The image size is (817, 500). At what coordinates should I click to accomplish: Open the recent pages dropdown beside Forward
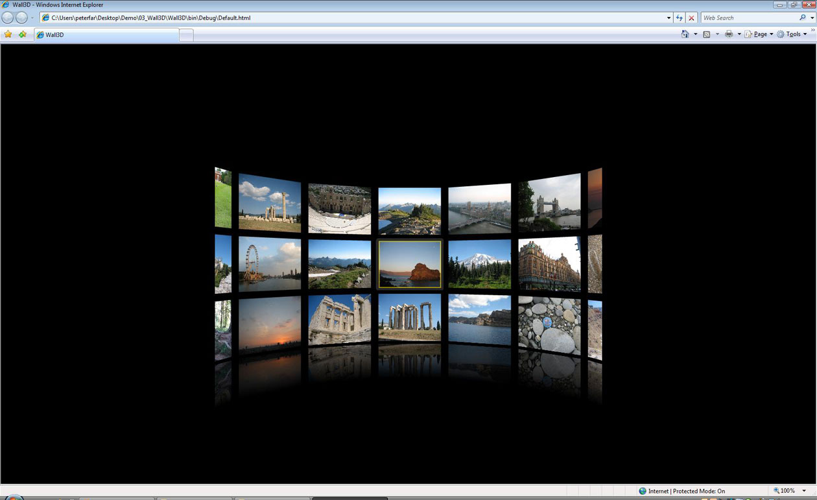(x=33, y=18)
